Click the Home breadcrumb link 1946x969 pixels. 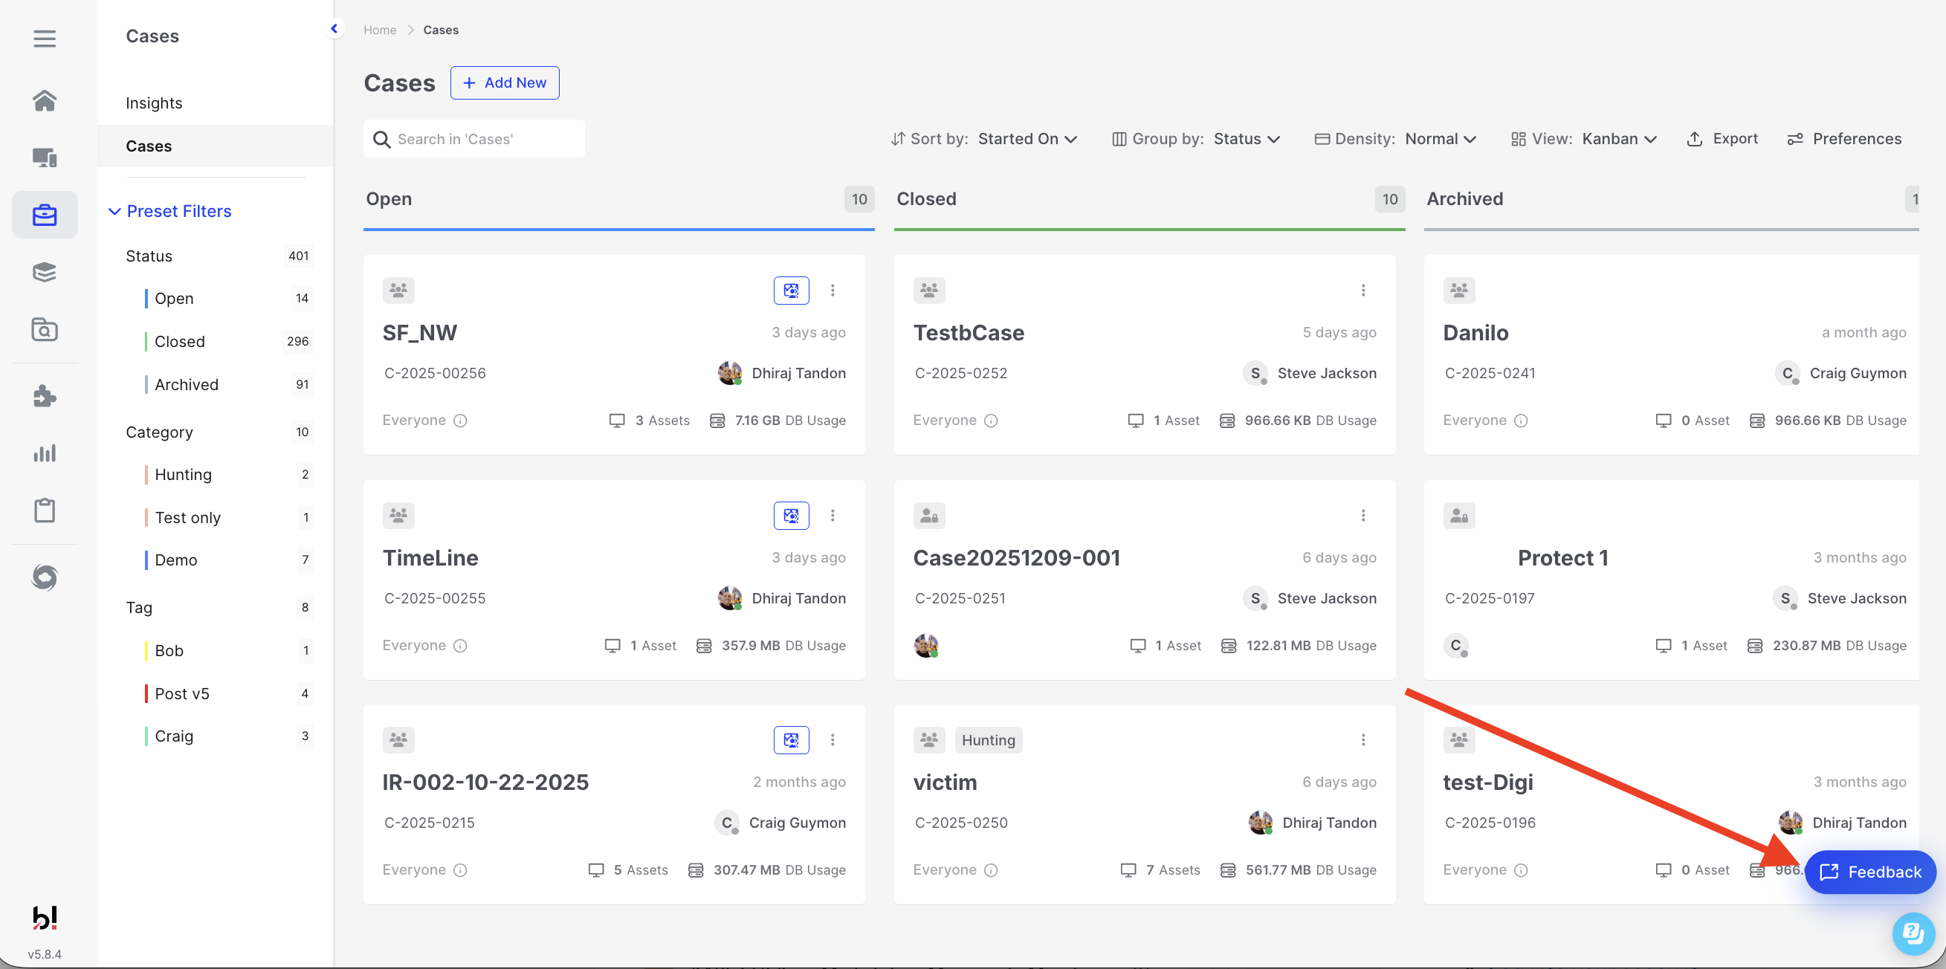[x=379, y=30]
